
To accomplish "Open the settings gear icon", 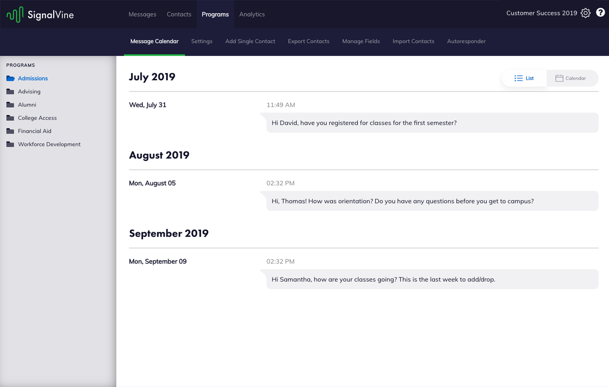I will click(x=586, y=13).
